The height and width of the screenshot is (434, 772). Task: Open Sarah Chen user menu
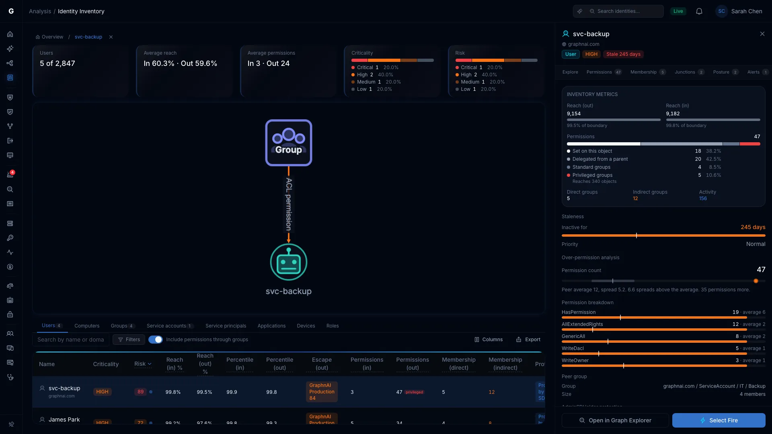coord(739,11)
